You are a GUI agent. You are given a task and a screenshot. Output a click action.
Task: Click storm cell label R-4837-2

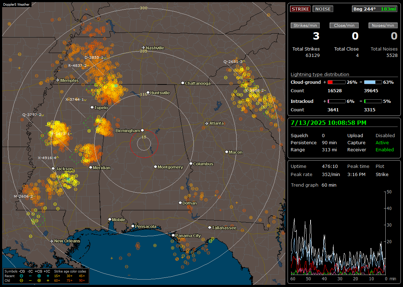pos(78,66)
